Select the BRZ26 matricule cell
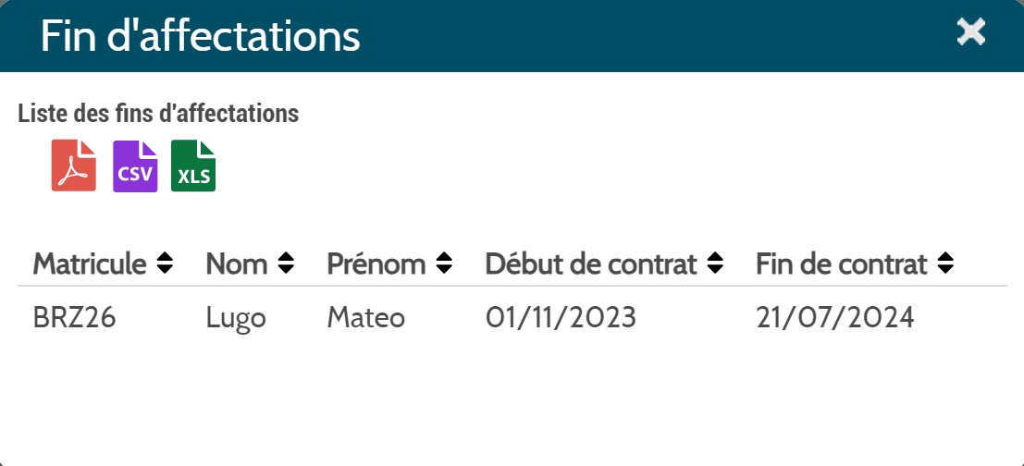Screen dimensions: 1024x466 pyautogui.click(x=74, y=318)
